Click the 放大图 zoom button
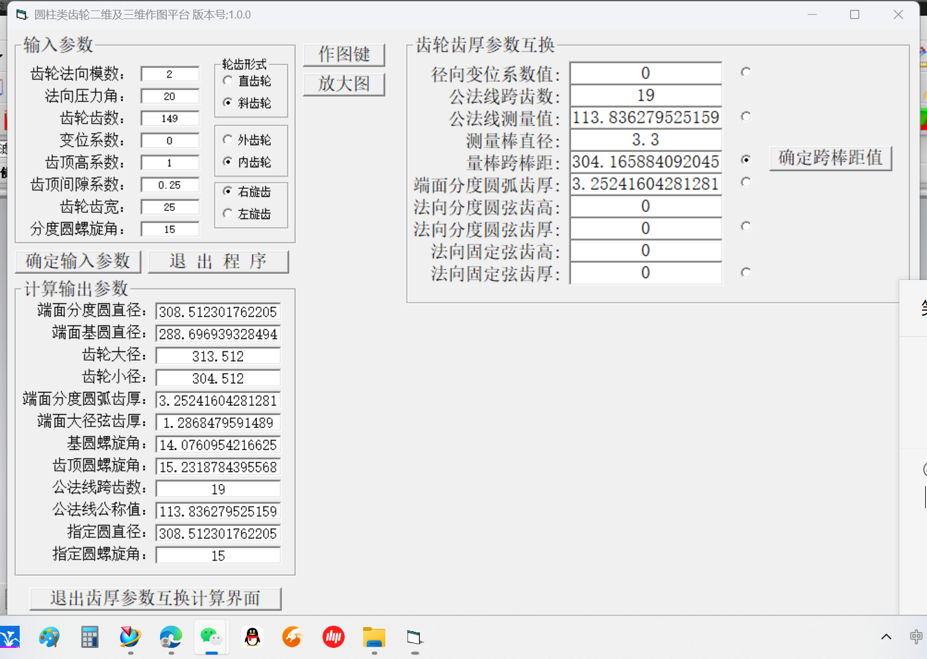927x659 pixels. point(344,84)
